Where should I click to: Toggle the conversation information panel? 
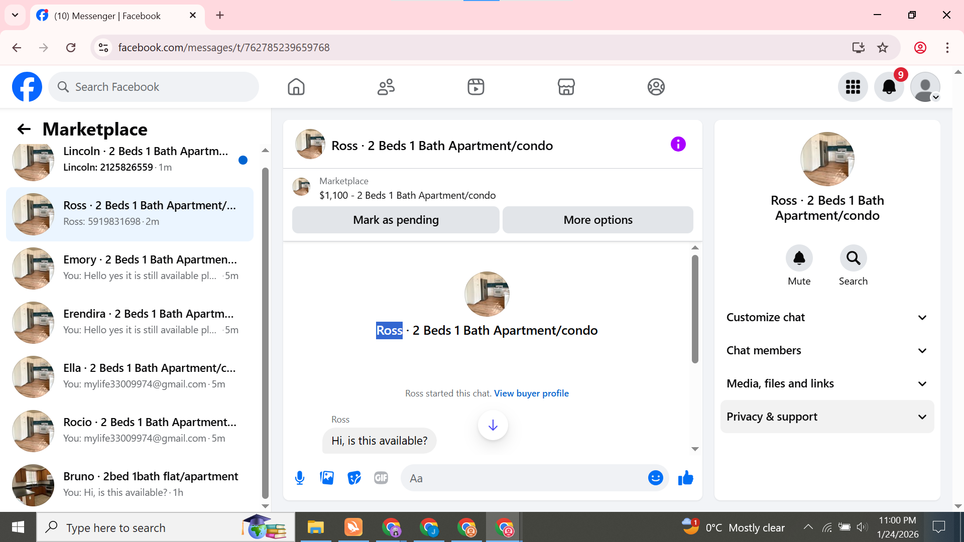pos(678,145)
